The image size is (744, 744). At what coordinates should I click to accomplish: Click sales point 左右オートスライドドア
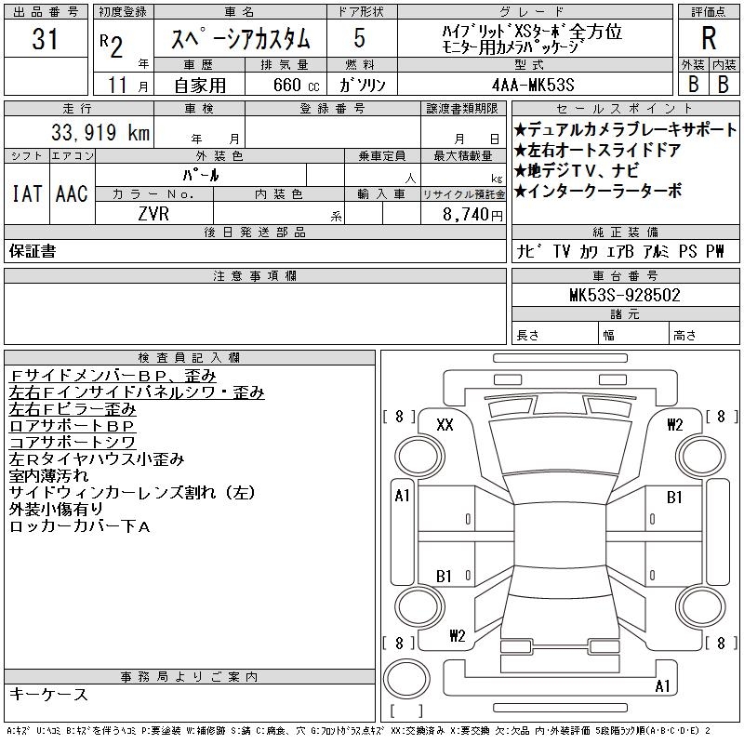[x=597, y=150]
